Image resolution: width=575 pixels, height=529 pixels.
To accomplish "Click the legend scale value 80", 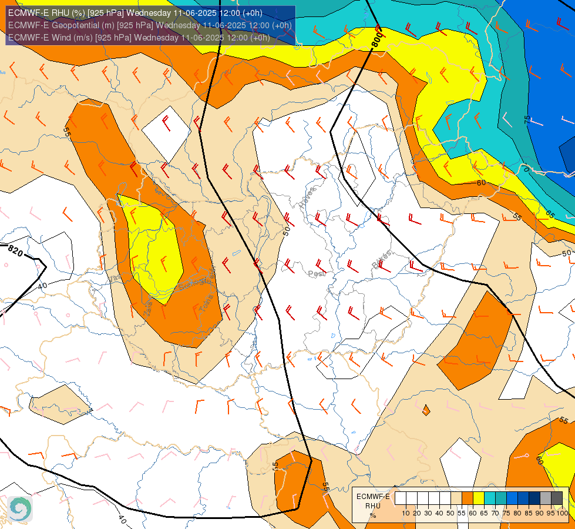I will point(517,513).
